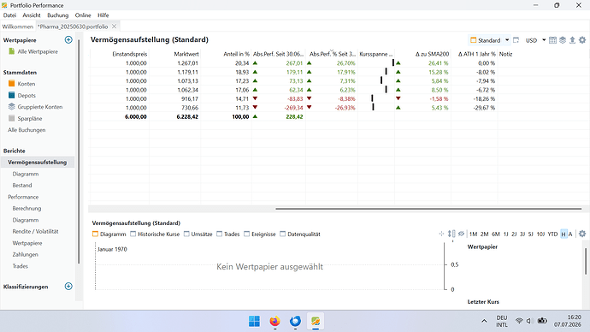Image resolution: width=590 pixels, height=332 pixels.
Task: Open the Hilfe menu
Action: pos(103,15)
